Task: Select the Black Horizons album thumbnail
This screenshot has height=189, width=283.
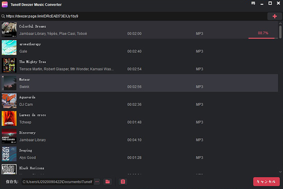Action: 9,169
